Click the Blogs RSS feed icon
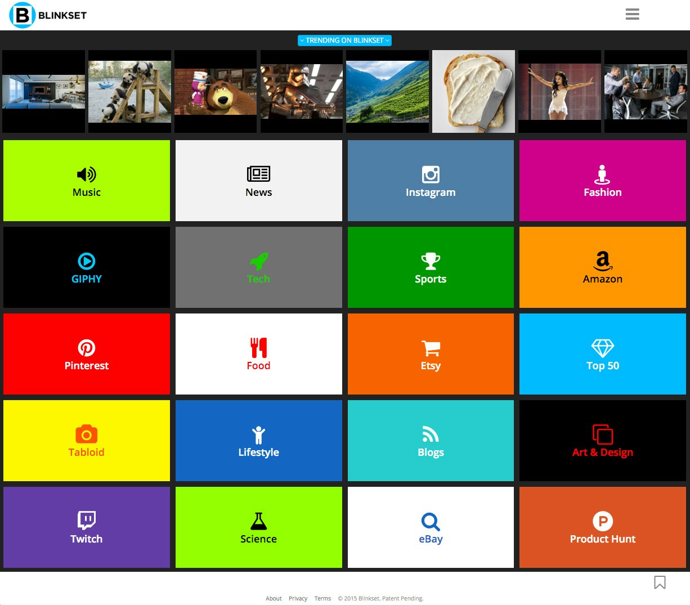The image size is (690, 605). point(431,434)
